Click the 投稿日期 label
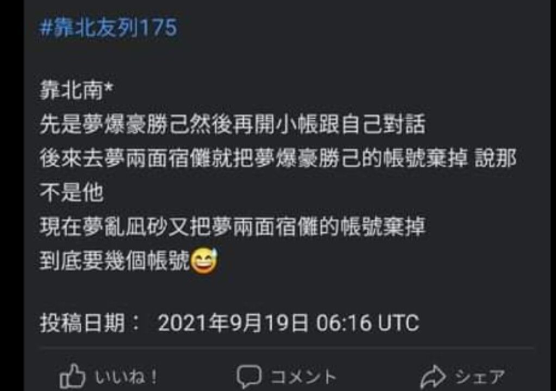556x391 pixels. (x=82, y=323)
